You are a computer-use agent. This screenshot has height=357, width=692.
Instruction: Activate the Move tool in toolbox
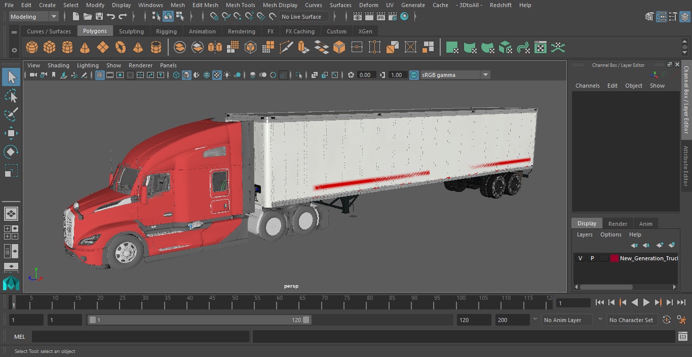point(11,133)
